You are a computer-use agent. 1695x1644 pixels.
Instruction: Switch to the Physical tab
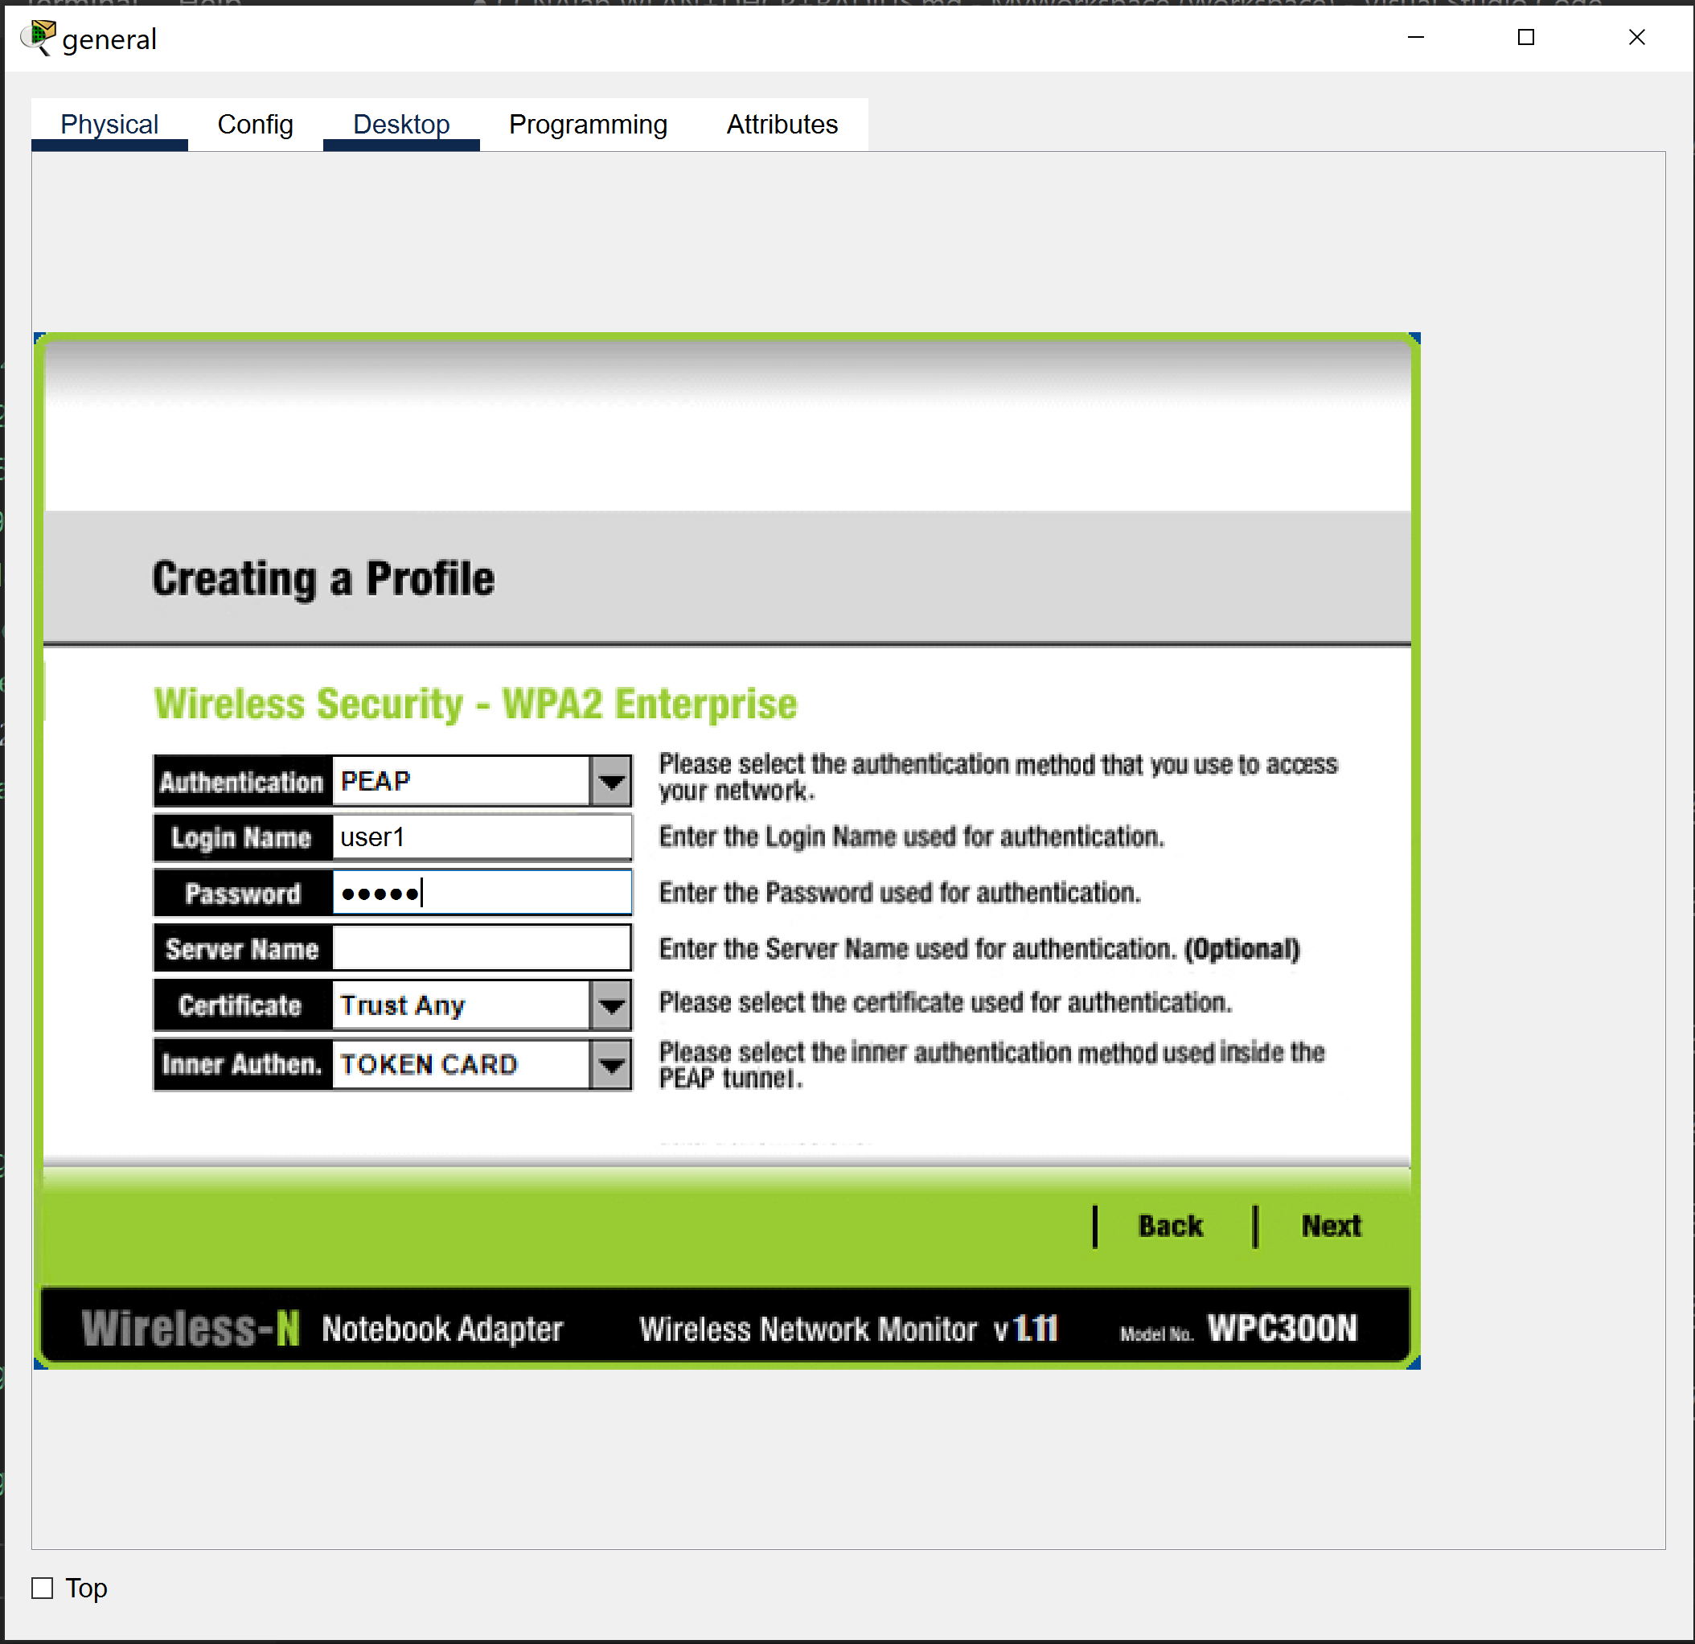click(109, 125)
